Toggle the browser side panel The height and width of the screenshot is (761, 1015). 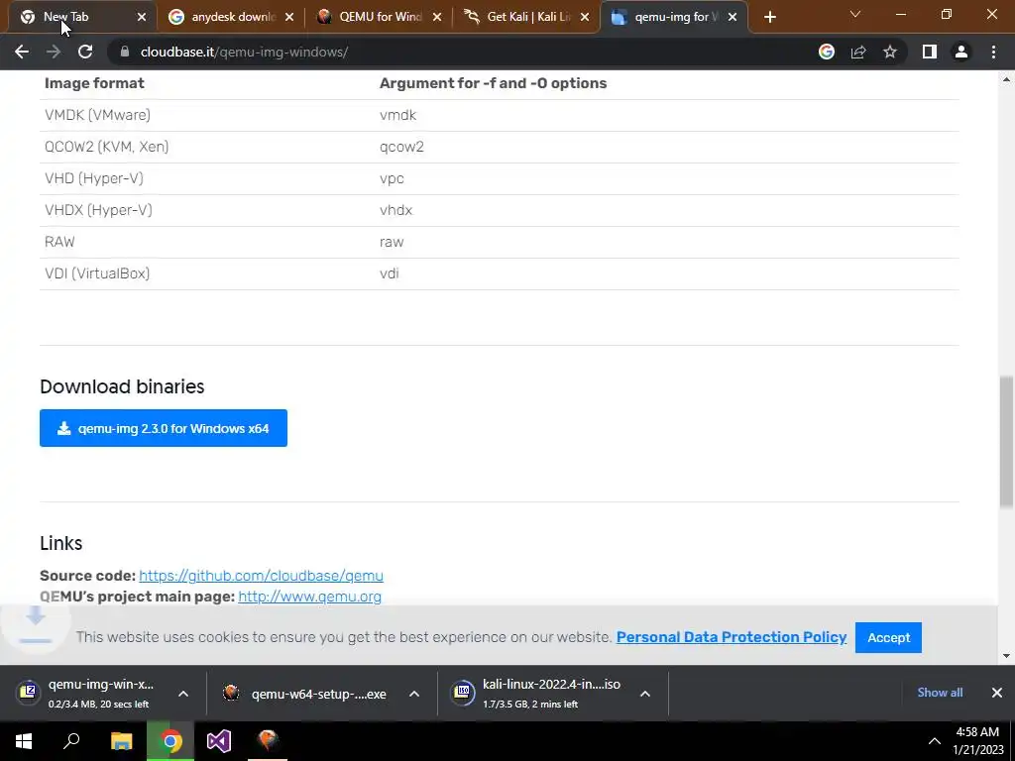pyautogui.click(x=929, y=52)
